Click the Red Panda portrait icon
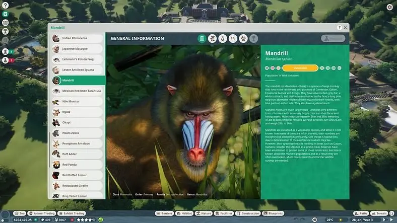Viewport: 397px width, 223px height. point(56,165)
